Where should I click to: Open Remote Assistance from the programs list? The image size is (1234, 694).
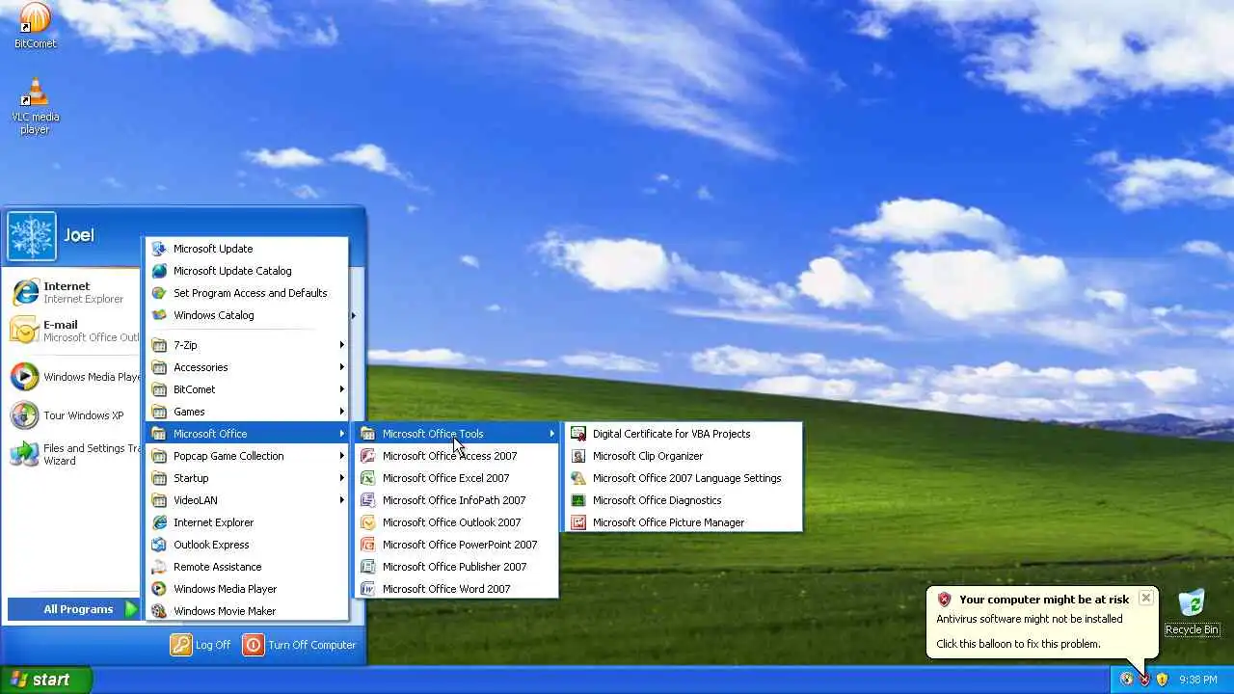[x=247, y=567]
